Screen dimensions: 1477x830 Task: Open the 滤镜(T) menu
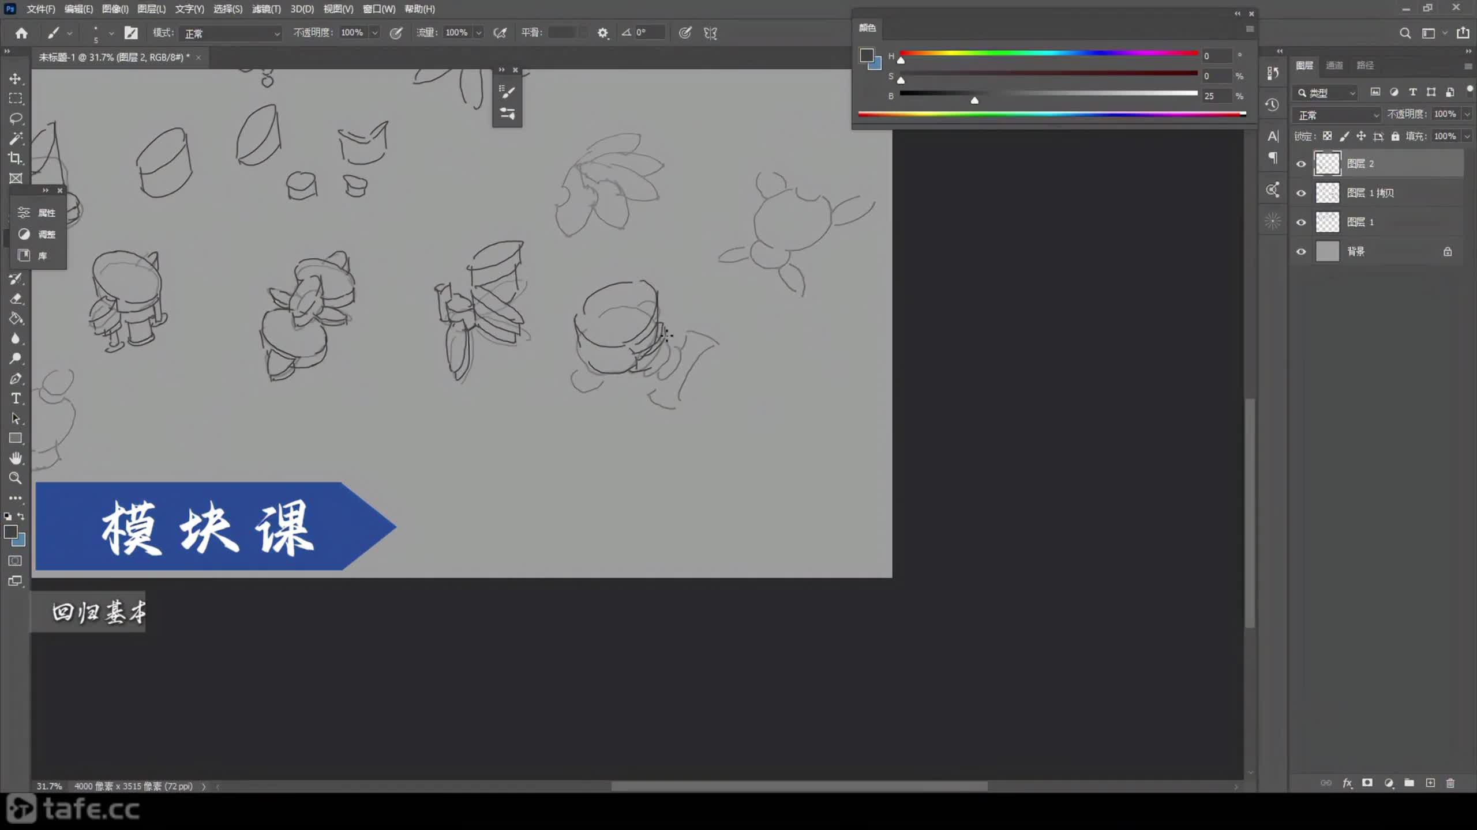click(266, 9)
